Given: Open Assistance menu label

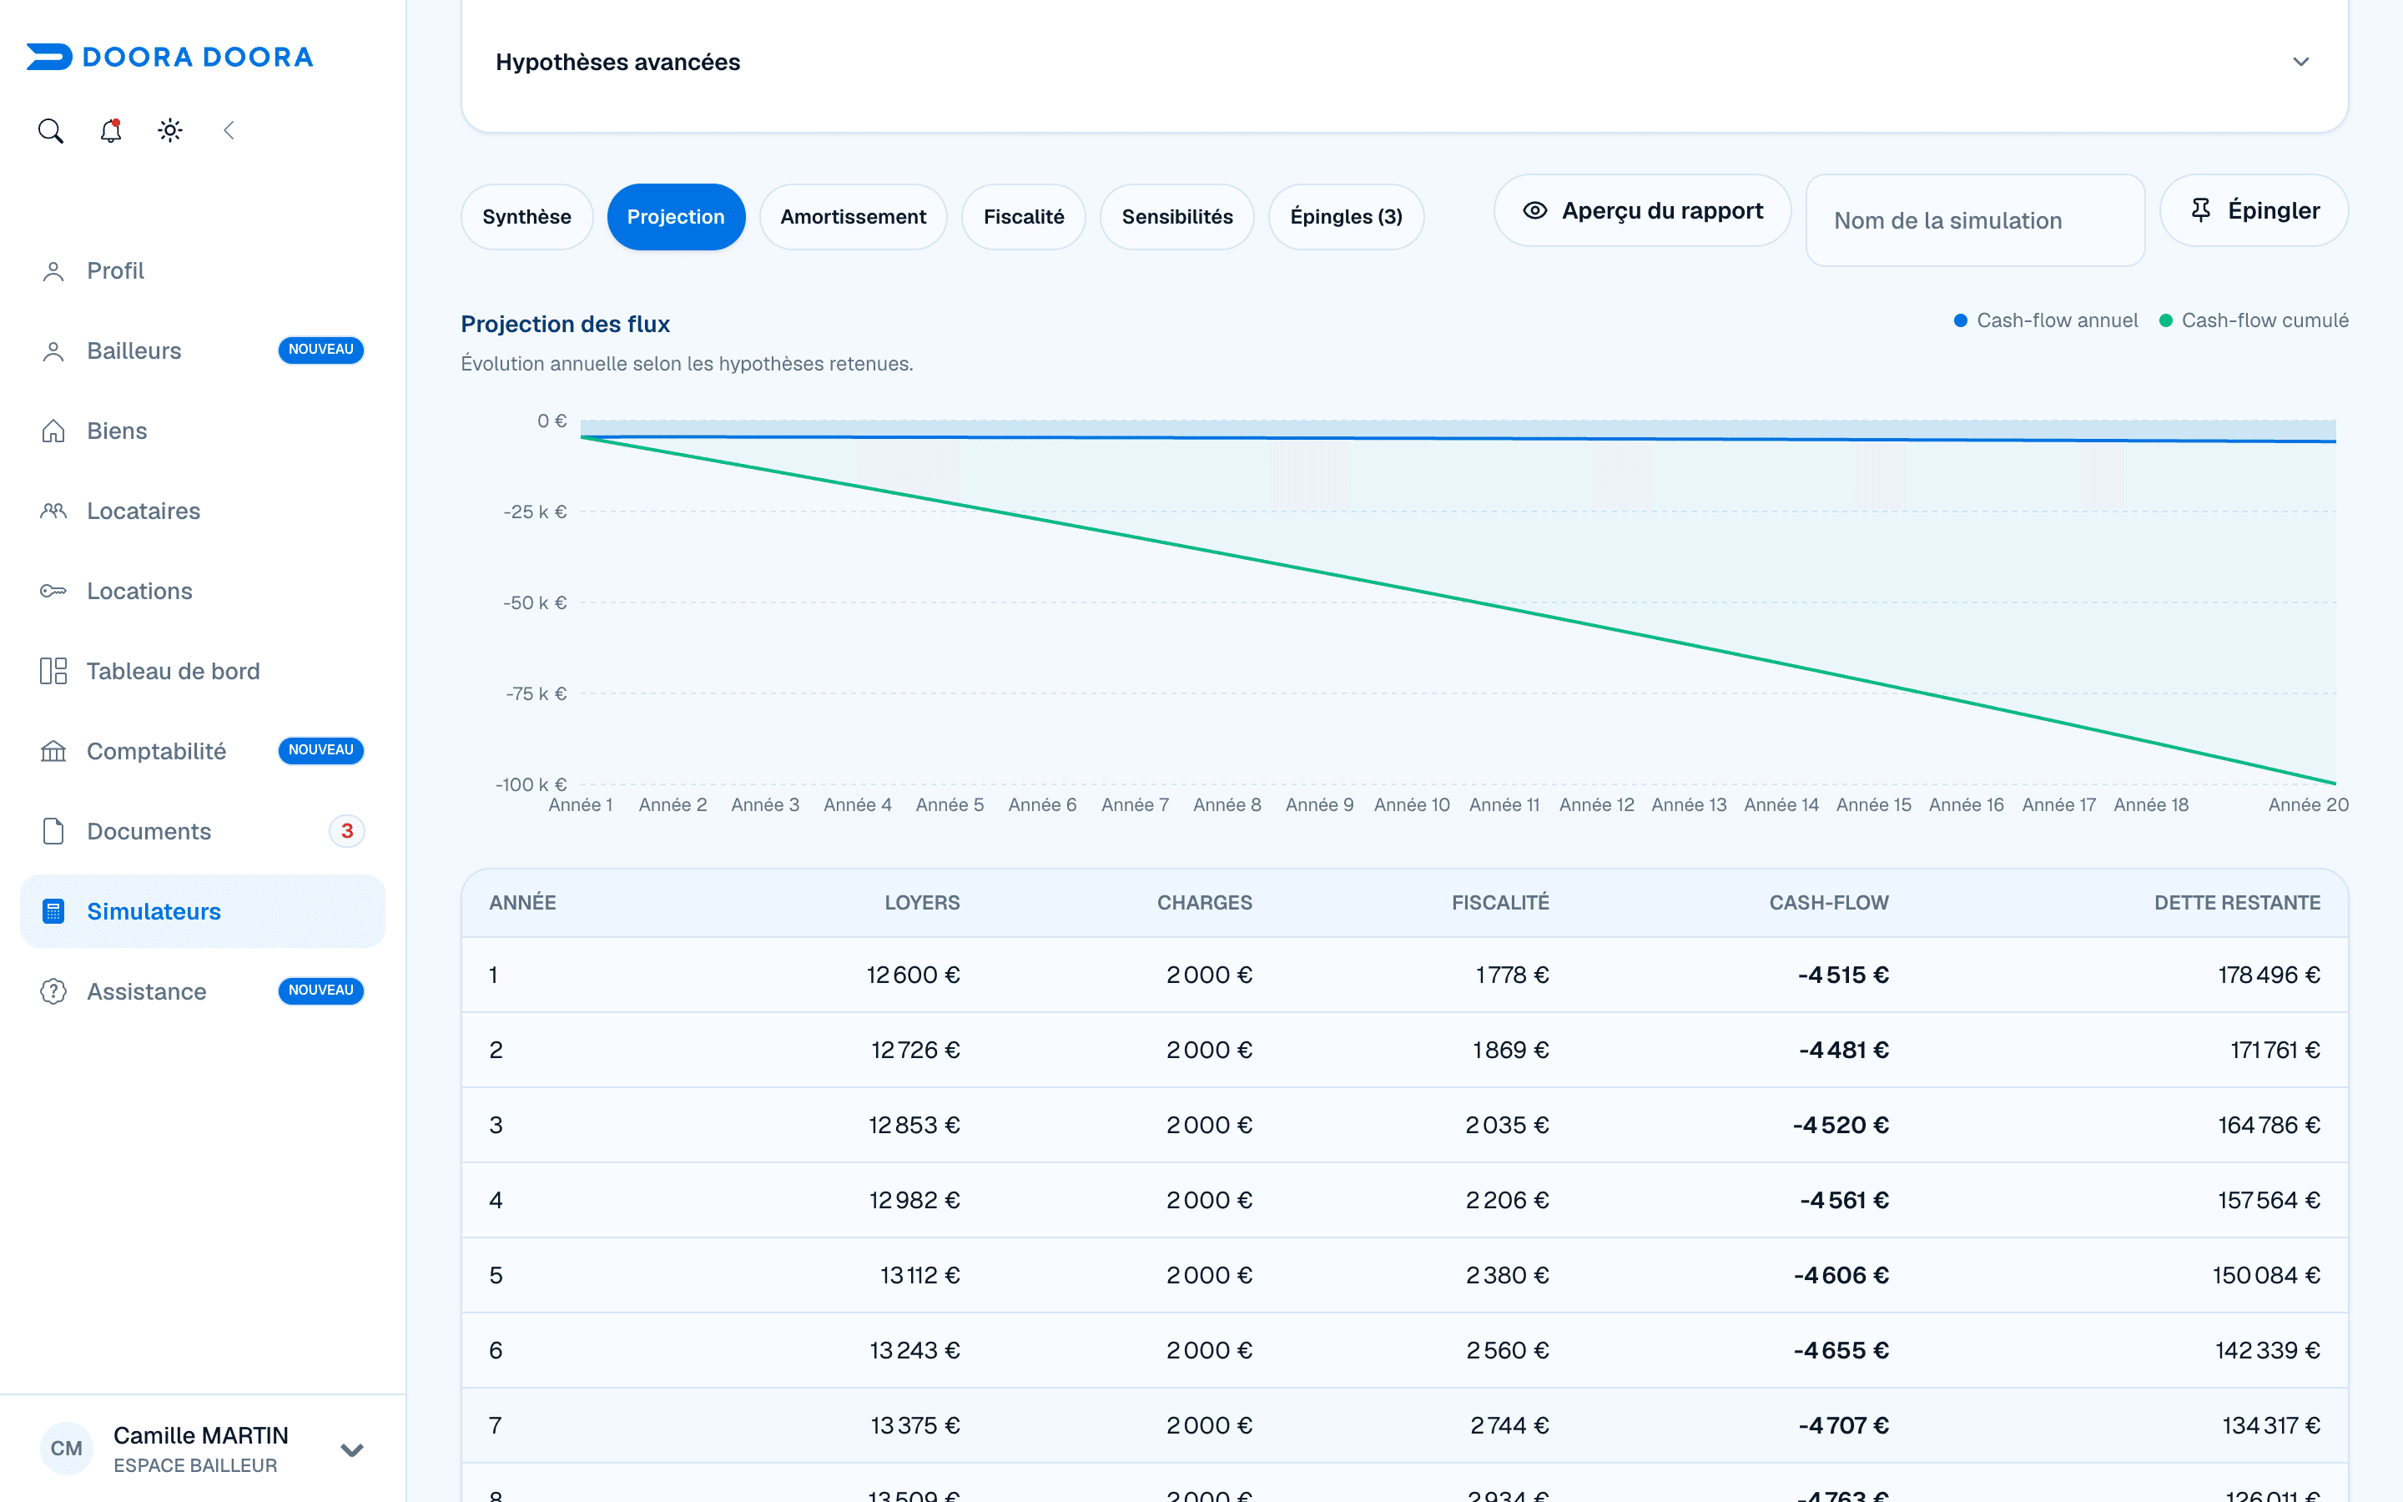Looking at the screenshot, I should pos(147,991).
